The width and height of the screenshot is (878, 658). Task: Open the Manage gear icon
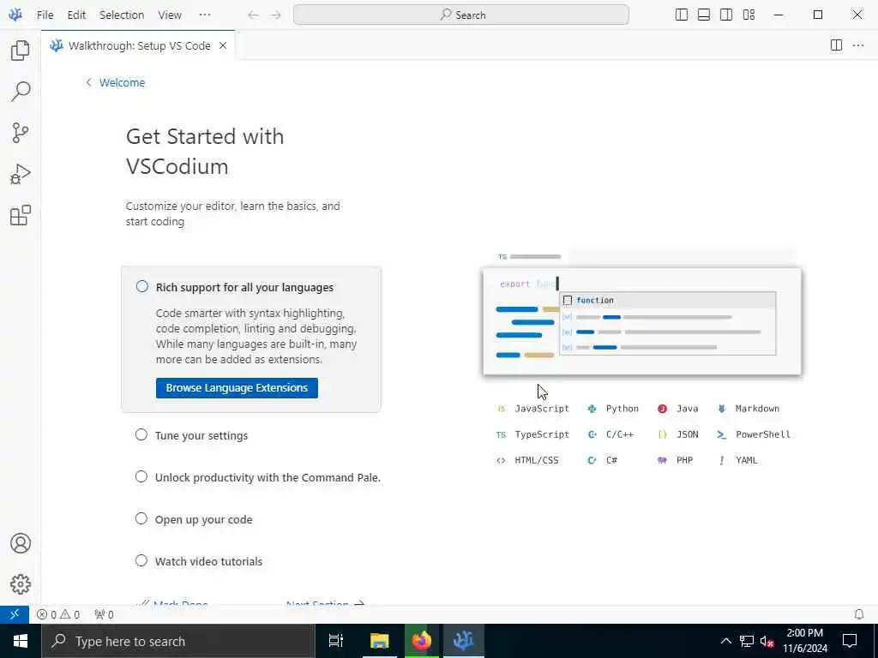click(21, 584)
